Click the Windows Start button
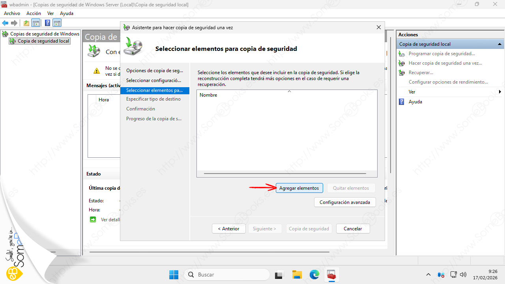505x284 pixels. tap(174, 275)
